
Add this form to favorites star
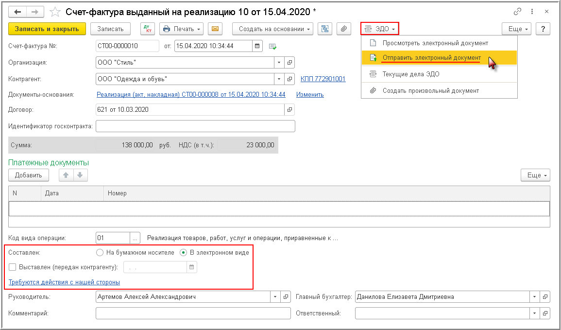click(x=55, y=11)
